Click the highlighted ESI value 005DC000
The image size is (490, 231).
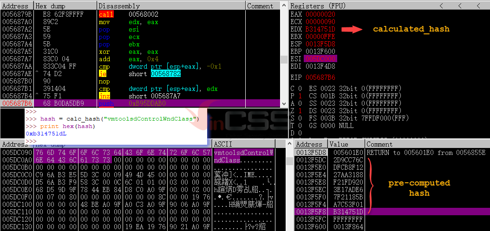[x=321, y=59]
